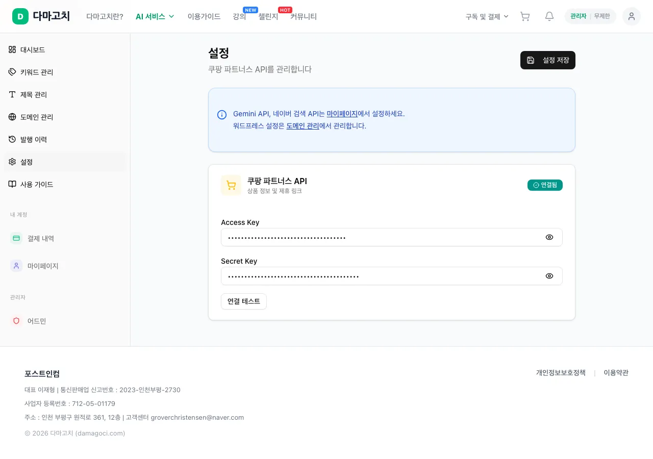
Task: Select 제목 관리 in sidebar
Action: pos(65,94)
